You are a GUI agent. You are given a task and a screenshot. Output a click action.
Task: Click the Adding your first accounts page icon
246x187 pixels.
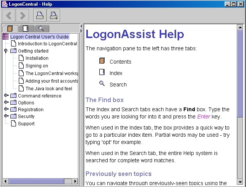[21, 81]
